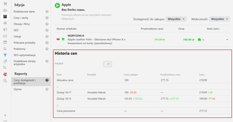This screenshot has height=122, width=233.
Task: Open the Artykuł dropdown in Historia cen
Action: coord(108,64)
